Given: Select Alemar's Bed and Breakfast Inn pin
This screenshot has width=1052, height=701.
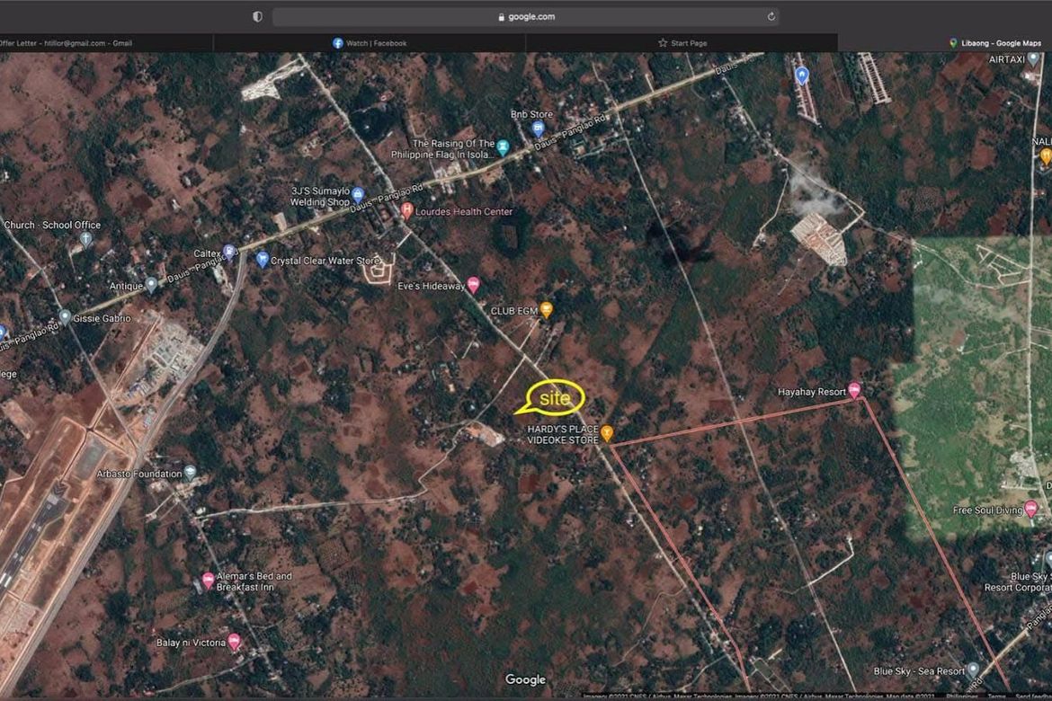Looking at the screenshot, I should pos(208,581).
